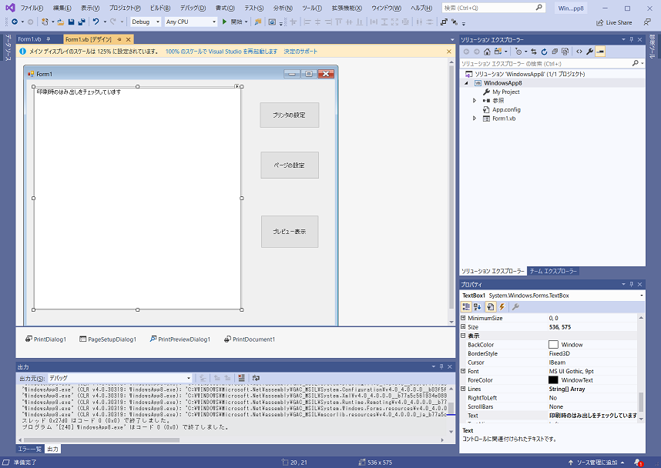Viewport: 661px width, 468px height.
Task: Click the Refresh icon in Solution Explorer
Action: point(544,52)
